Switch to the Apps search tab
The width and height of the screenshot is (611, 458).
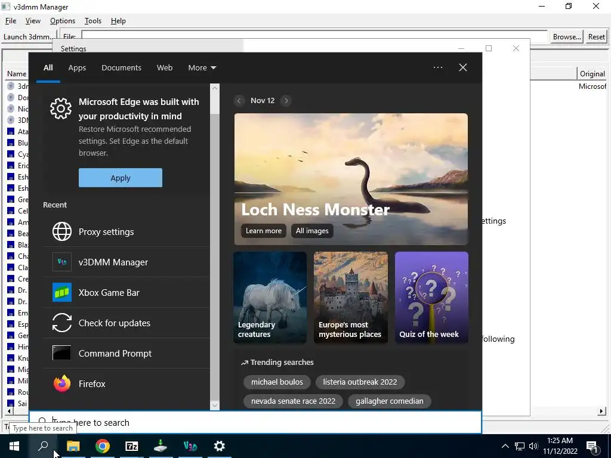(77, 68)
